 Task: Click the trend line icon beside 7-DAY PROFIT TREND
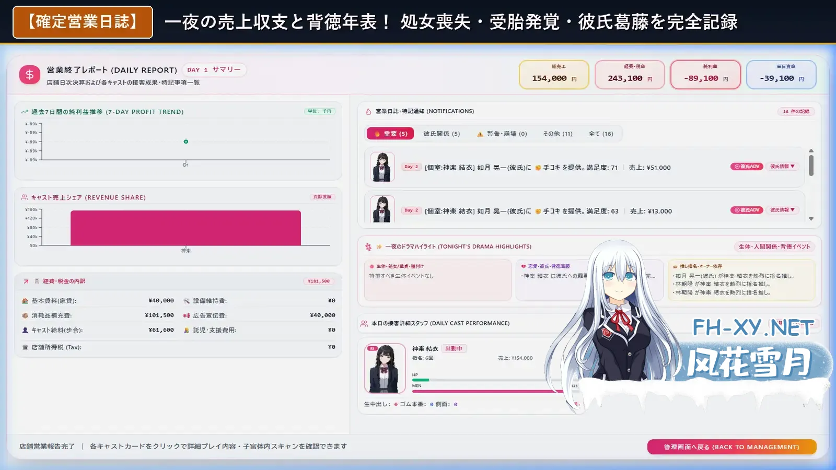coord(25,112)
